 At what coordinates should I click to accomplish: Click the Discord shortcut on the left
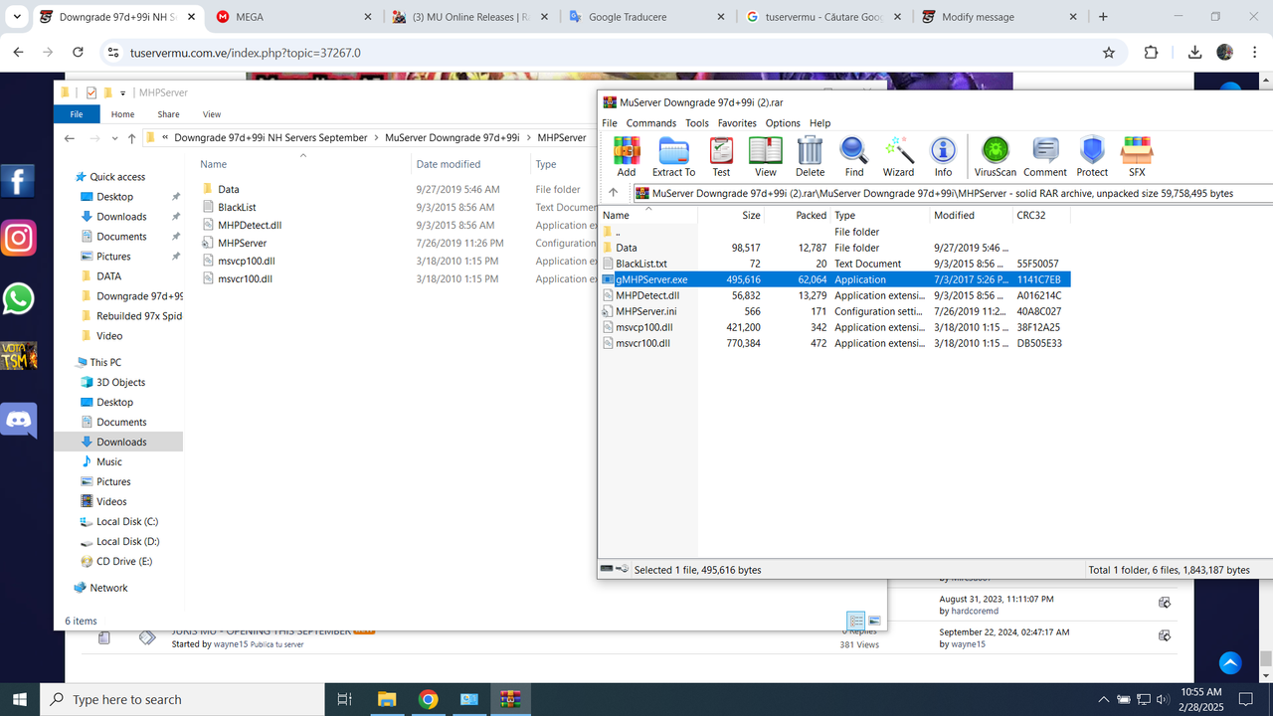(18, 420)
